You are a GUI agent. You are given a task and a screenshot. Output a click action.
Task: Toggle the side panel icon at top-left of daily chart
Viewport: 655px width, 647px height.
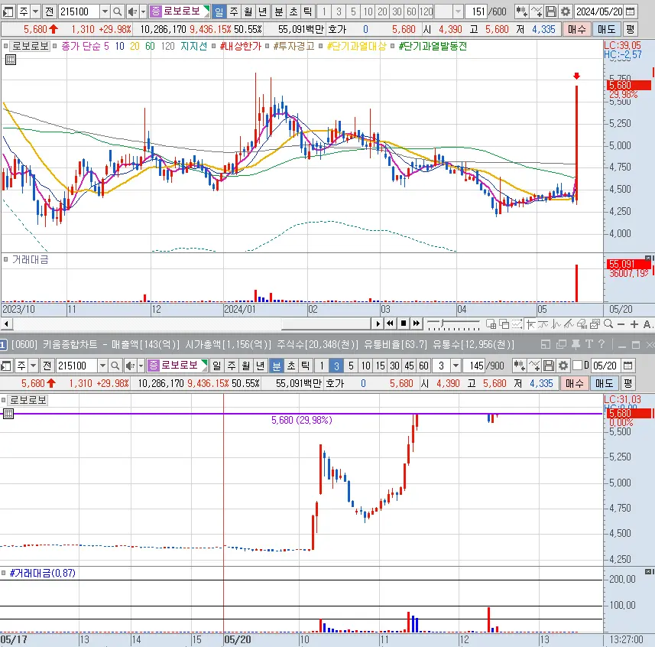pos(8,11)
